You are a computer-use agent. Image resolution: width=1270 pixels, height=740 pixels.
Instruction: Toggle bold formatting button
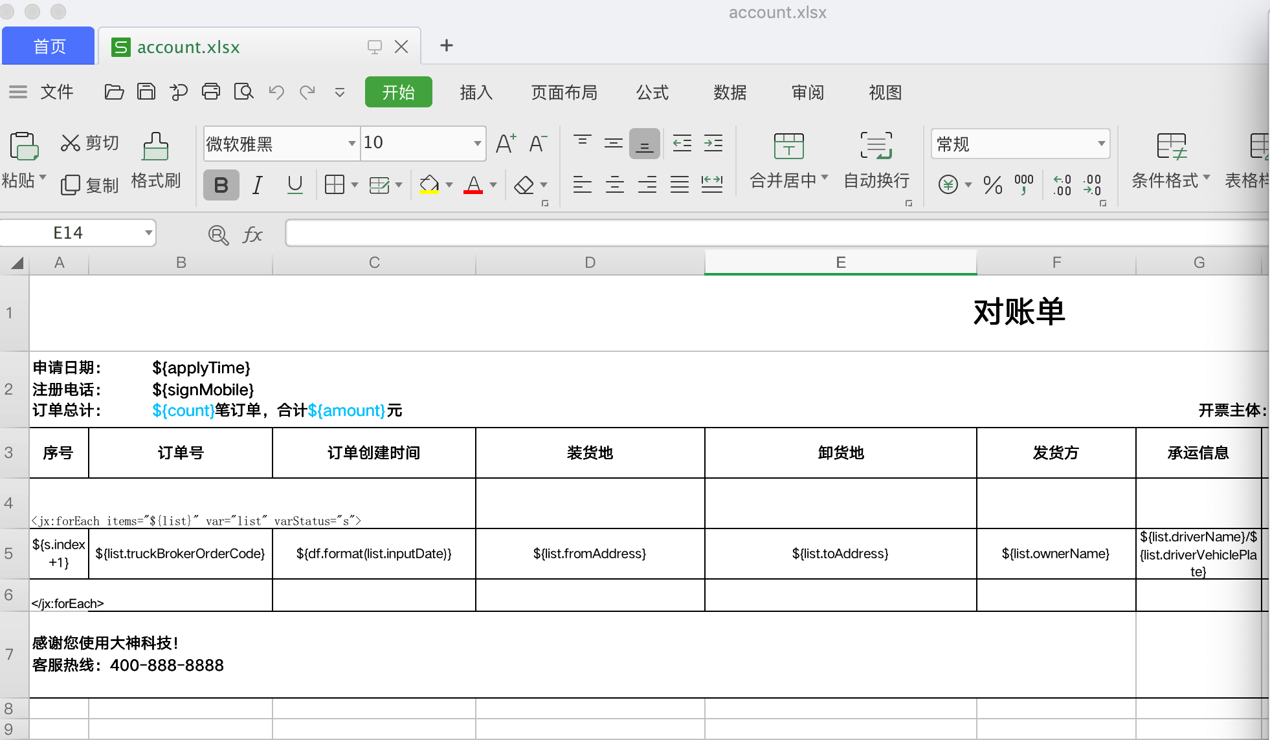tap(221, 185)
